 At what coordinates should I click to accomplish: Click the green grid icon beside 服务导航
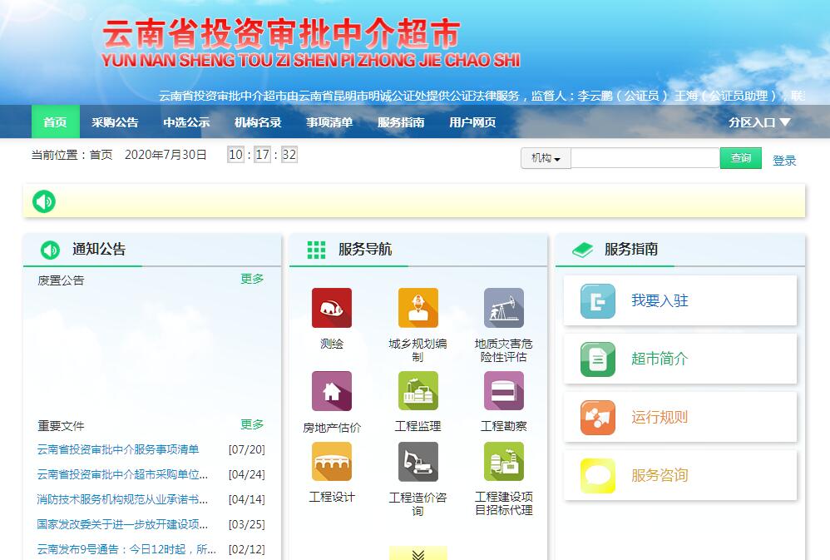tap(317, 250)
